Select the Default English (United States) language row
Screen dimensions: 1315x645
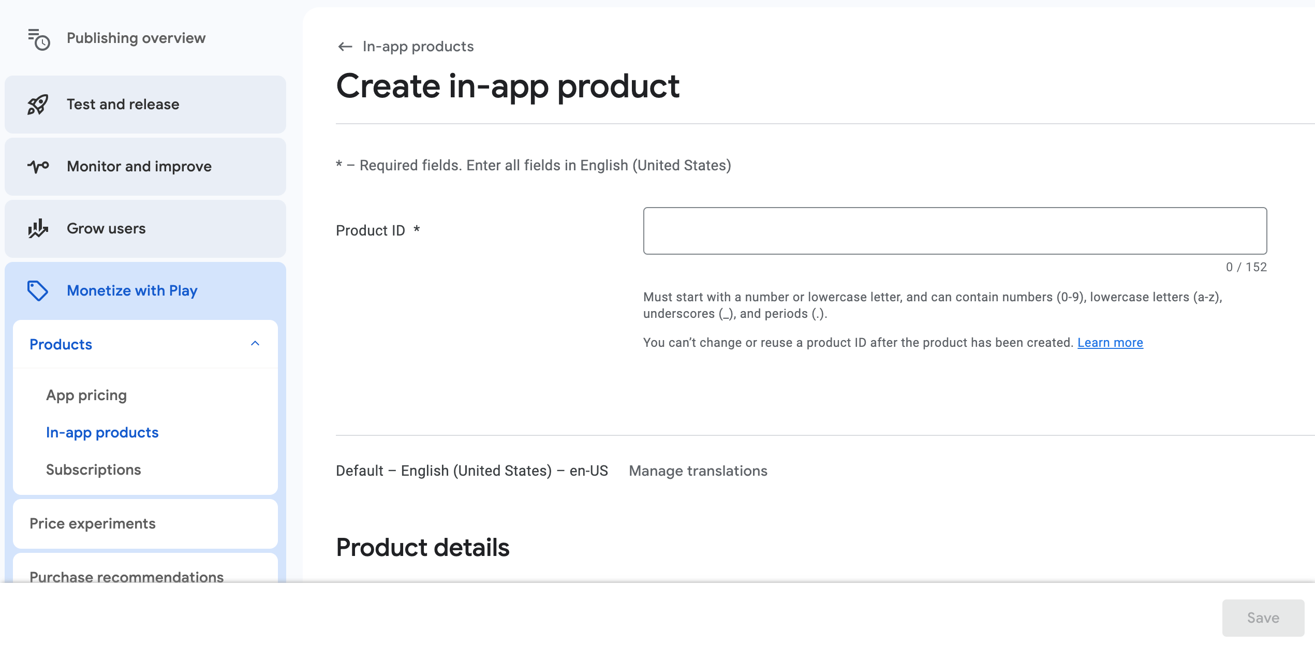[471, 470]
